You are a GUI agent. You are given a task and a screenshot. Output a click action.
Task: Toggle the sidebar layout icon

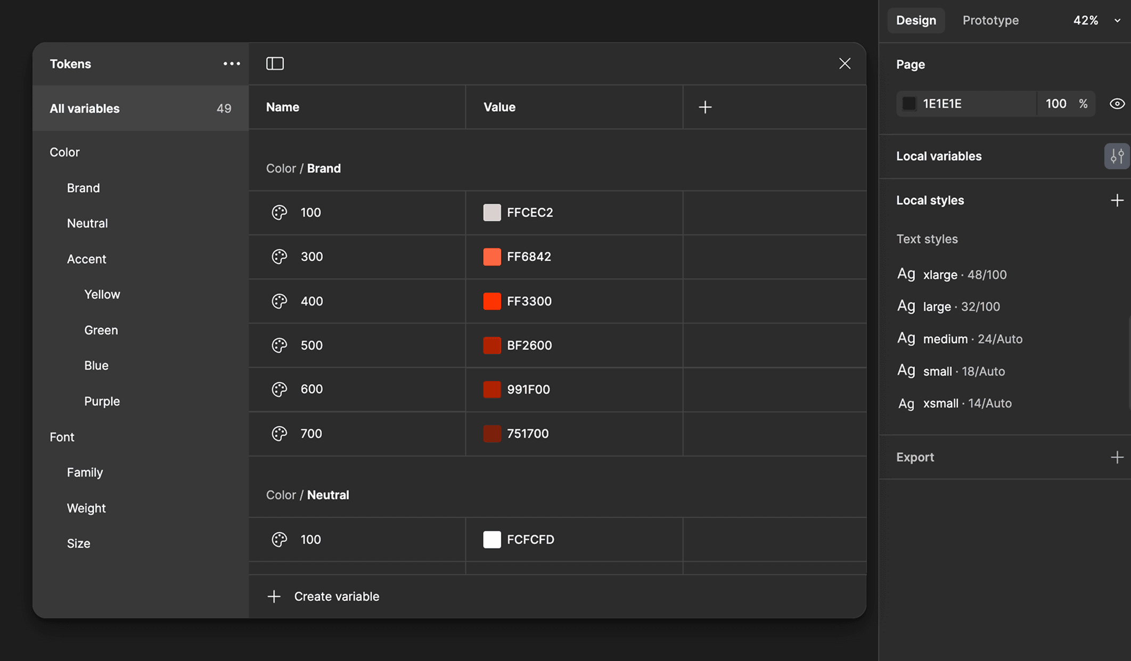pyautogui.click(x=275, y=63)
